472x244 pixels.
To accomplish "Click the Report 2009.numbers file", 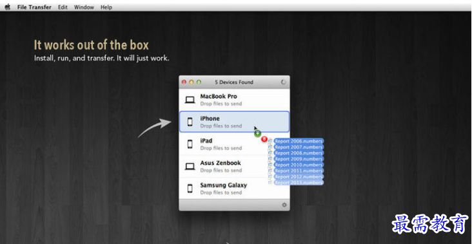I will tap(299, 158).
